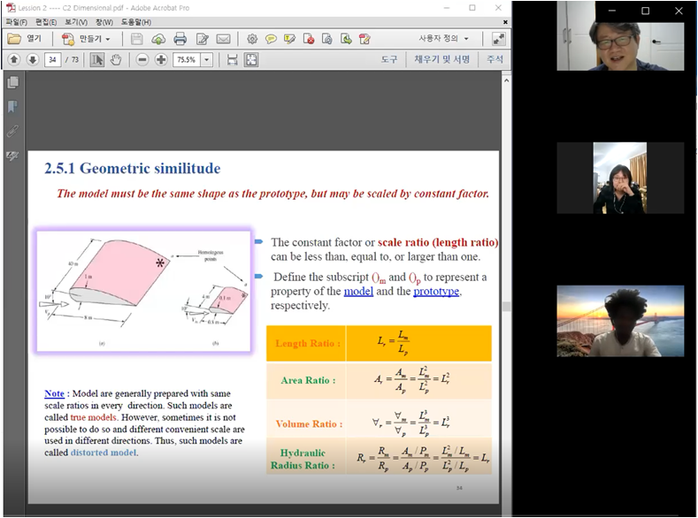The image size is (698, 518).
Task: Select the Hand pan tool
Action: click(x=116, y=59)
